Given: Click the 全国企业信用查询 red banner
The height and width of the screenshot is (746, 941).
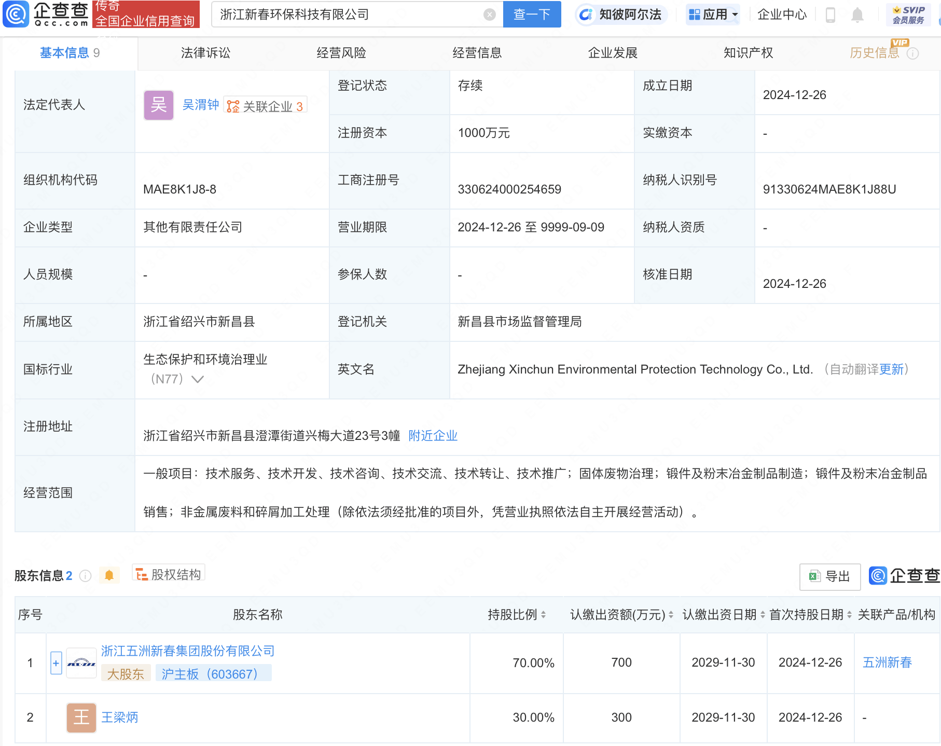Looking at the screenshot, I should pyautogui.click(x=146, y=15).
